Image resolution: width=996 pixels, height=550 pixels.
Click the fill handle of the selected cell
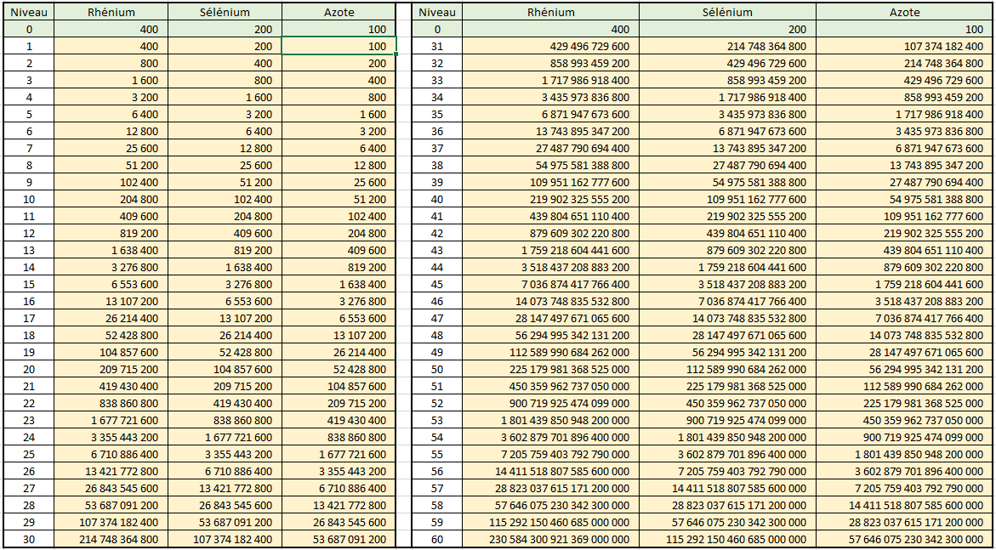tap(396, 54)
